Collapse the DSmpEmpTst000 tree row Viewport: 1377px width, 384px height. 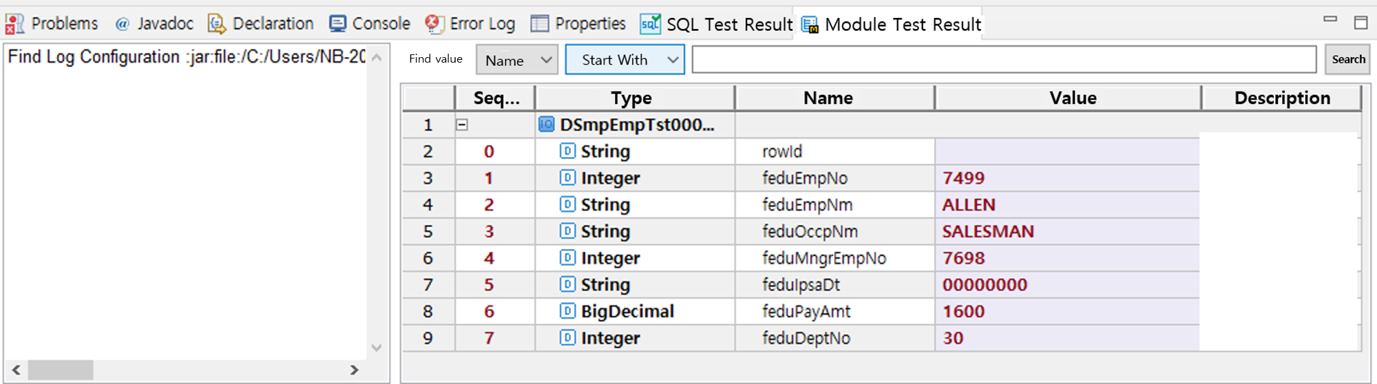[x=462, y=125]
